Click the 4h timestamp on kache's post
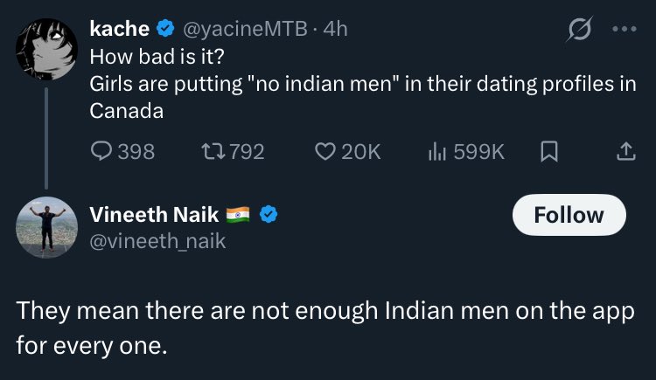 335,29
